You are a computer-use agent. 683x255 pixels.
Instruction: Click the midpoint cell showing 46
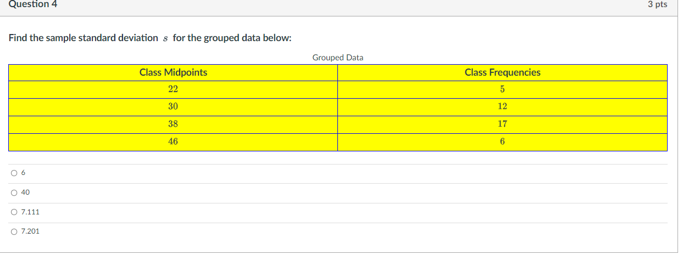(173, 142)
